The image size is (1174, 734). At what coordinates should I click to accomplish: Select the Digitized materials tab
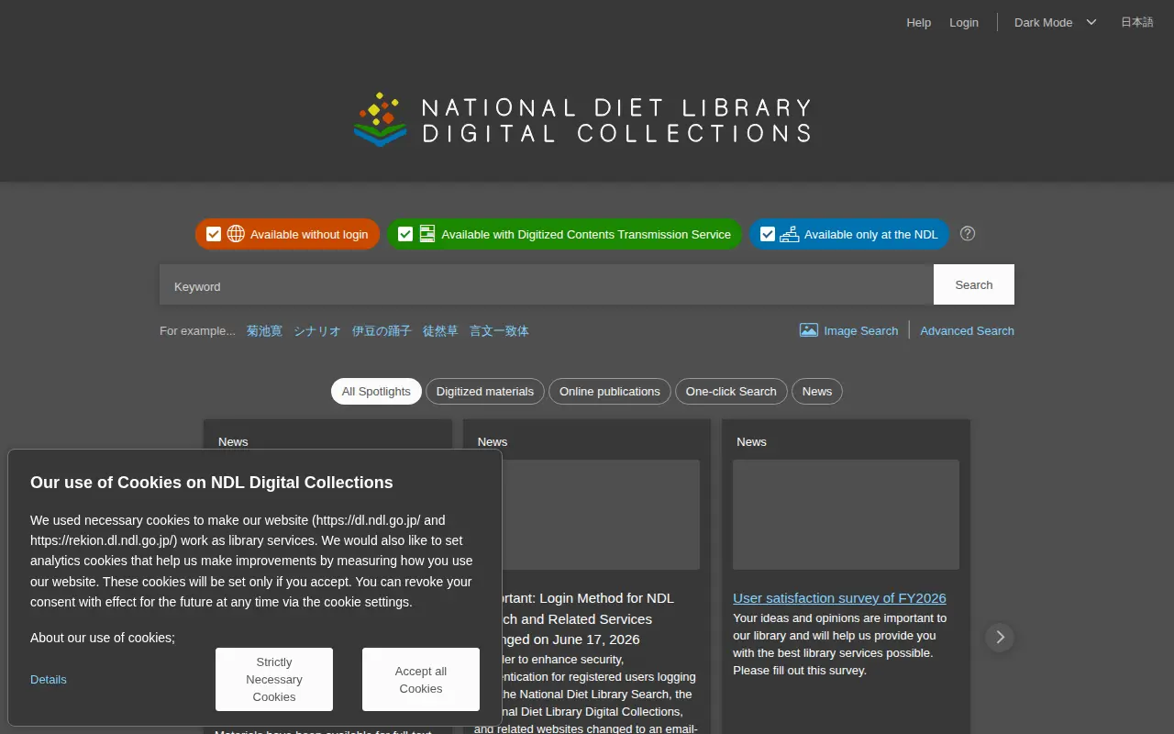click(485, 391)
